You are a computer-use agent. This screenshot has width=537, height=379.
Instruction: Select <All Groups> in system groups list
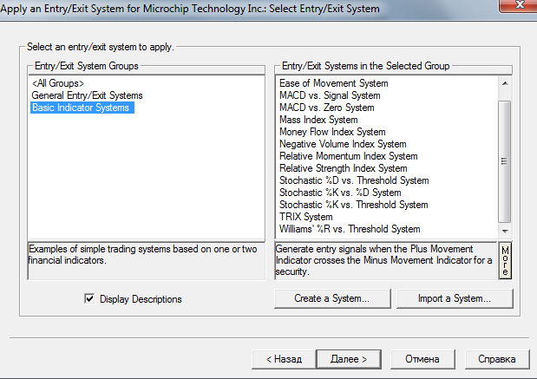57,83
